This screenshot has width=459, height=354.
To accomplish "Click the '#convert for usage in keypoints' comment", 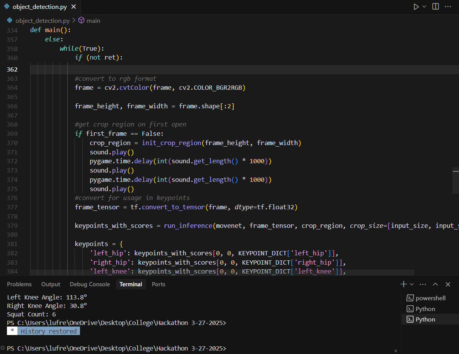I will (x=132, y=198).
